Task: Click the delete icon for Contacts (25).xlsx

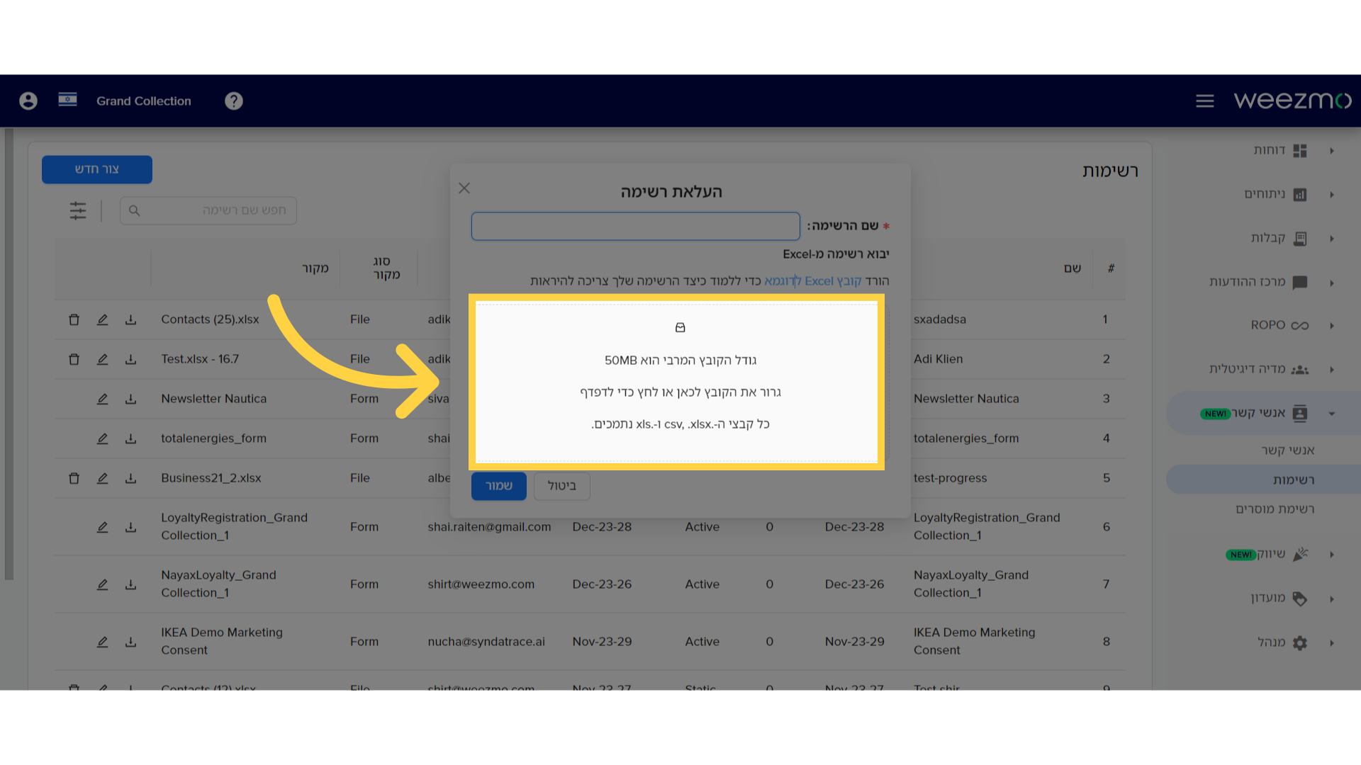Action: coord(74,319)
